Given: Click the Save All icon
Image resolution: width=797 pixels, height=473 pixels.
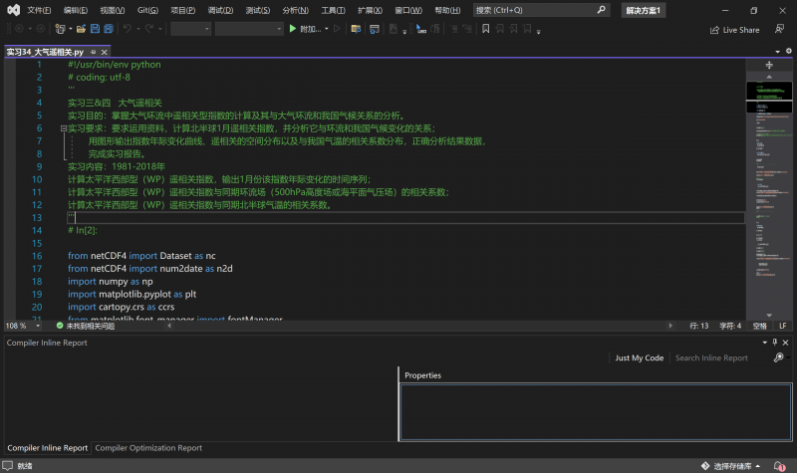Looking at the screenshot, I should coord(108,29).
